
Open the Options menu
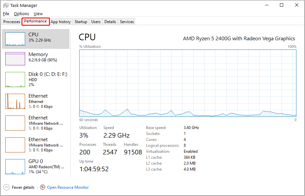(21, 14)
